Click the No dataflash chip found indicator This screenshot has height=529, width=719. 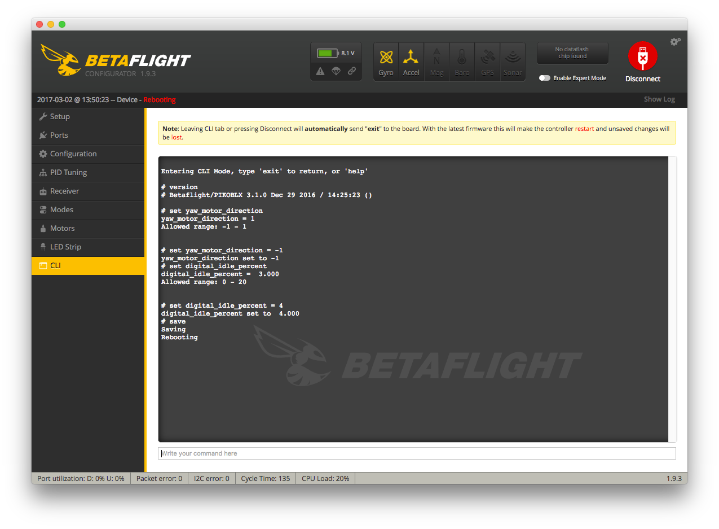(572, 53)
